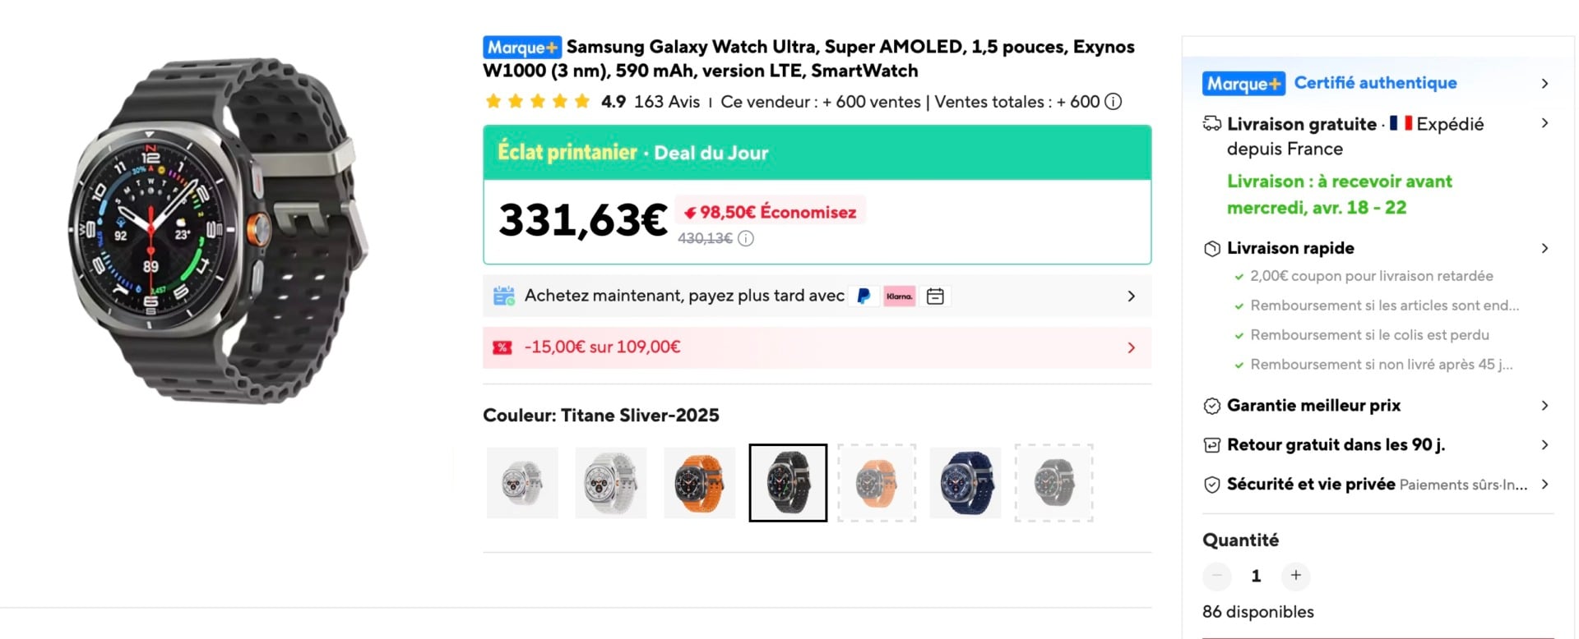This screenshot has height=639, width=1579.
Task: Open the 163 Avis reviews
Action: (667, 102)
